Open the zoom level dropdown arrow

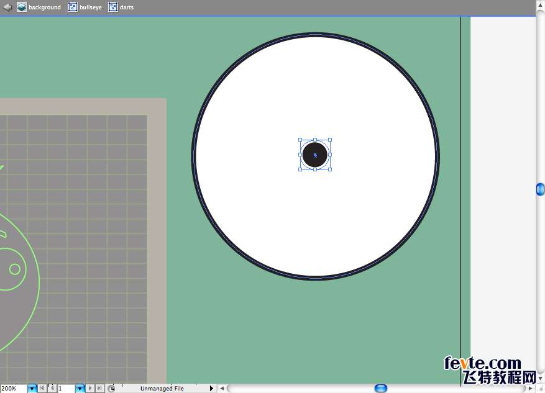click(32, 389)
